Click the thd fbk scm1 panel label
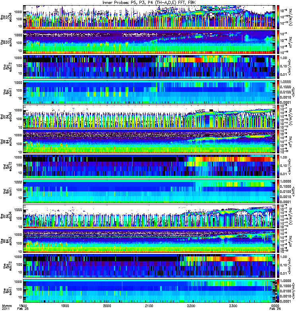 click(8, 191)
